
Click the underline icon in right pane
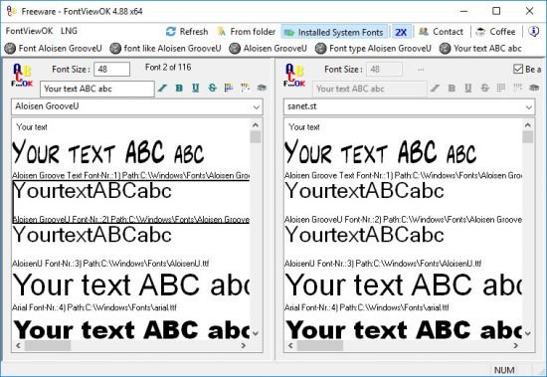(468, 88)
